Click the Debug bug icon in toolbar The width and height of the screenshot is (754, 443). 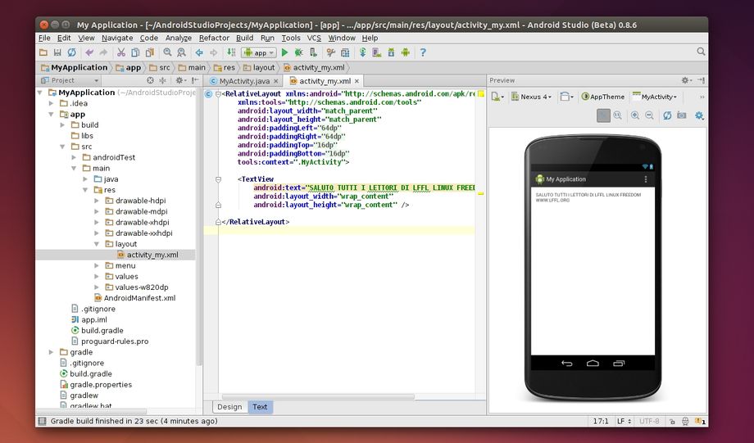point(298,52)
